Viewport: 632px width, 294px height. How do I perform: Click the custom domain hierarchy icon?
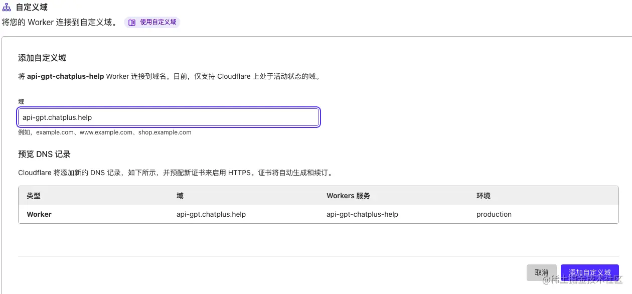point(7,8)
